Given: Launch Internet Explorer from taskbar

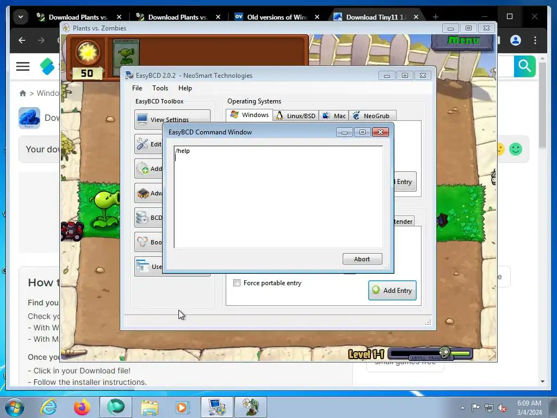Looking at the screenshot, I should 48,407.
